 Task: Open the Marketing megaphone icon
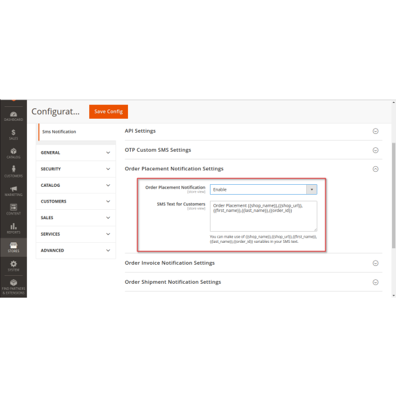(13, 190)
